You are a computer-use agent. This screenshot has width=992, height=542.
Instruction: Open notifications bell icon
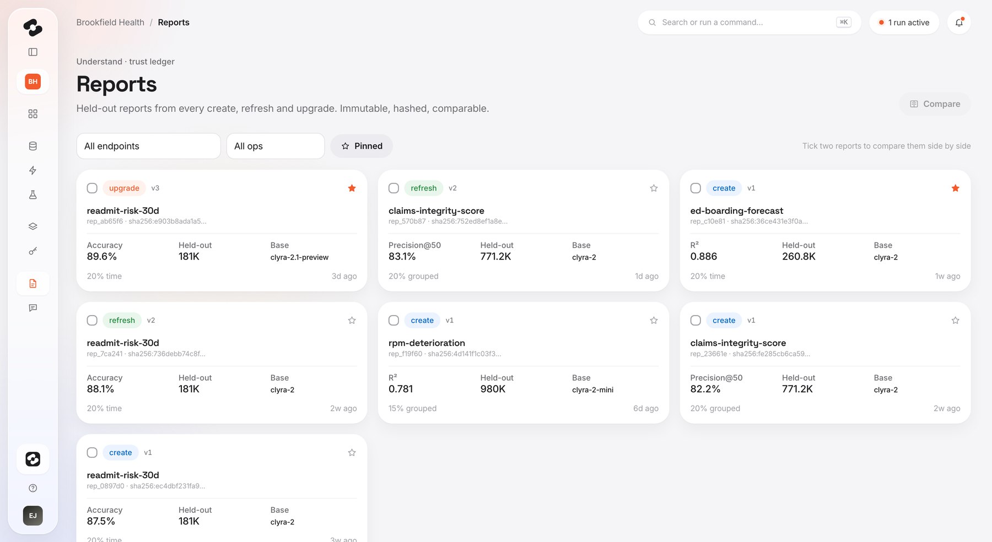click(x=959, y=23)
